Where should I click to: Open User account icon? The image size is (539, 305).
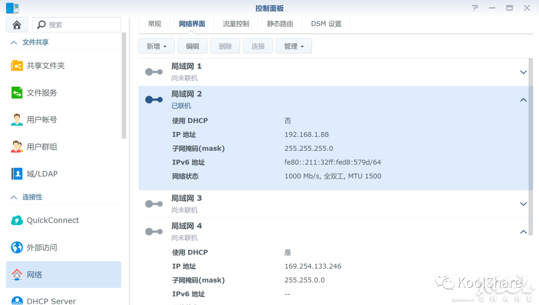pos(17,119)
